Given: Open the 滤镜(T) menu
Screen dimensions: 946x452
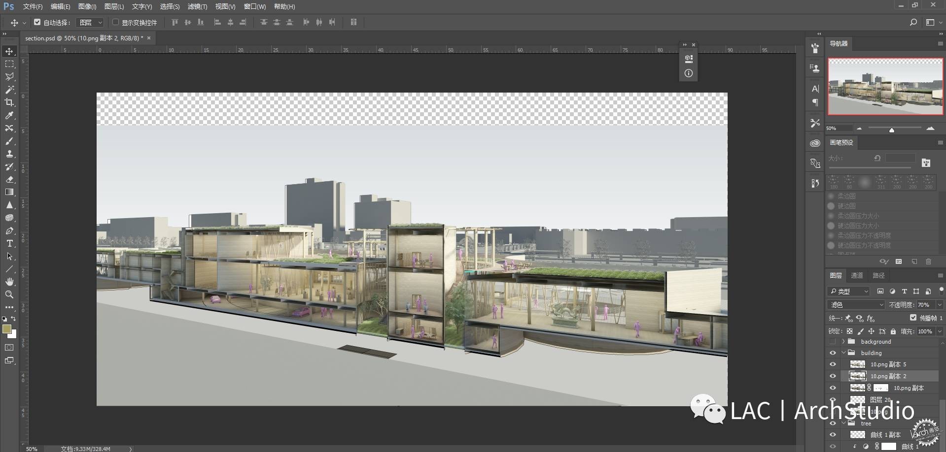Looking at the screenshot, I should point(197,6).
